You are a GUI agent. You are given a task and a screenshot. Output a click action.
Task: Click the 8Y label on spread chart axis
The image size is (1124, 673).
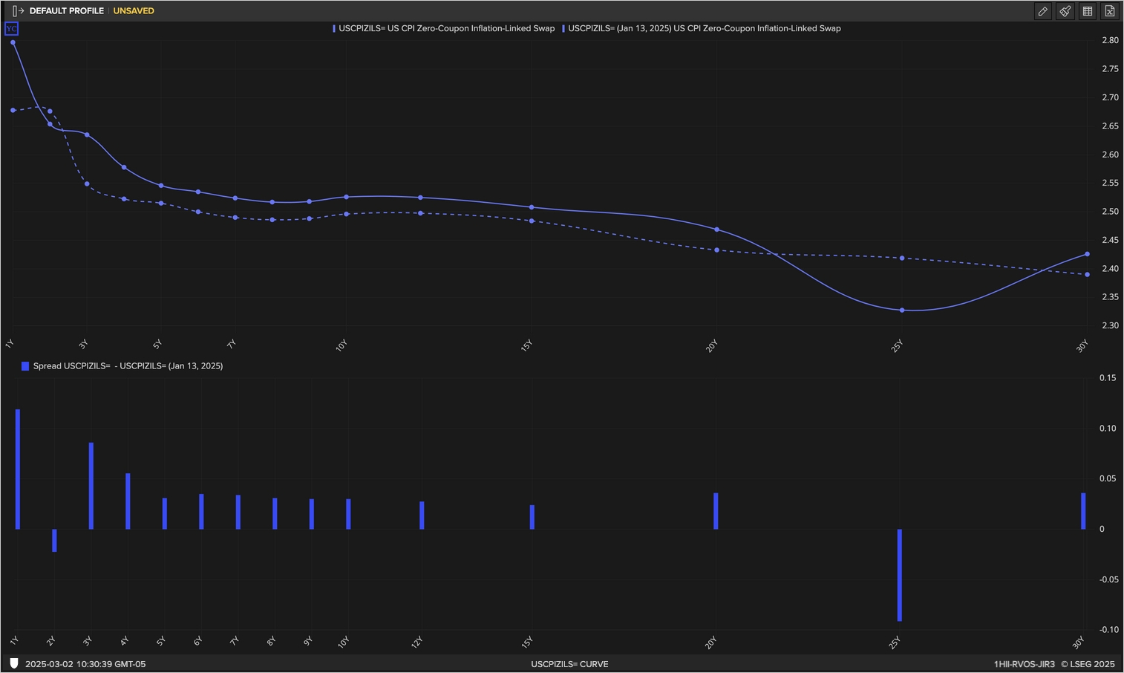271,640
